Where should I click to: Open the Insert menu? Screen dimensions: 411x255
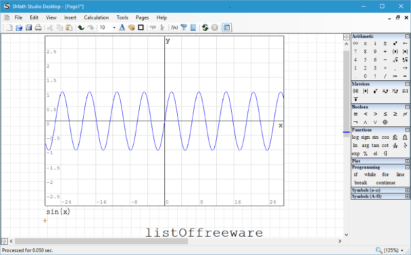pos(70,17)
